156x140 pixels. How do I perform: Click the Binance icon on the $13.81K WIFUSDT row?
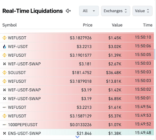click(x=4, y=81)
